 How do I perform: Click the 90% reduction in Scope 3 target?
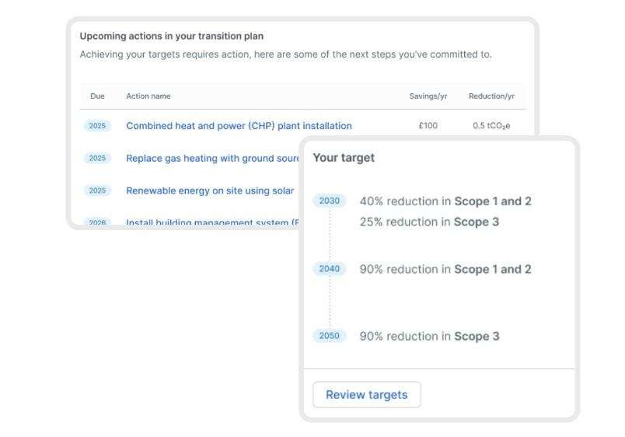[x=429, y=337]
